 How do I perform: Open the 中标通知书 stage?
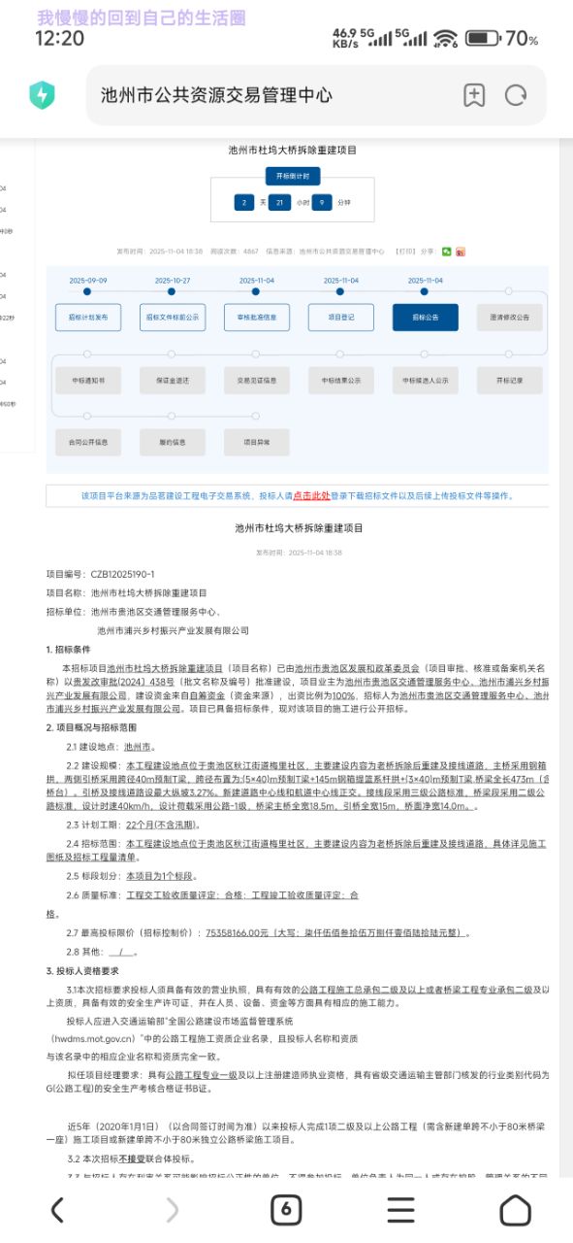tap(88, 381)
